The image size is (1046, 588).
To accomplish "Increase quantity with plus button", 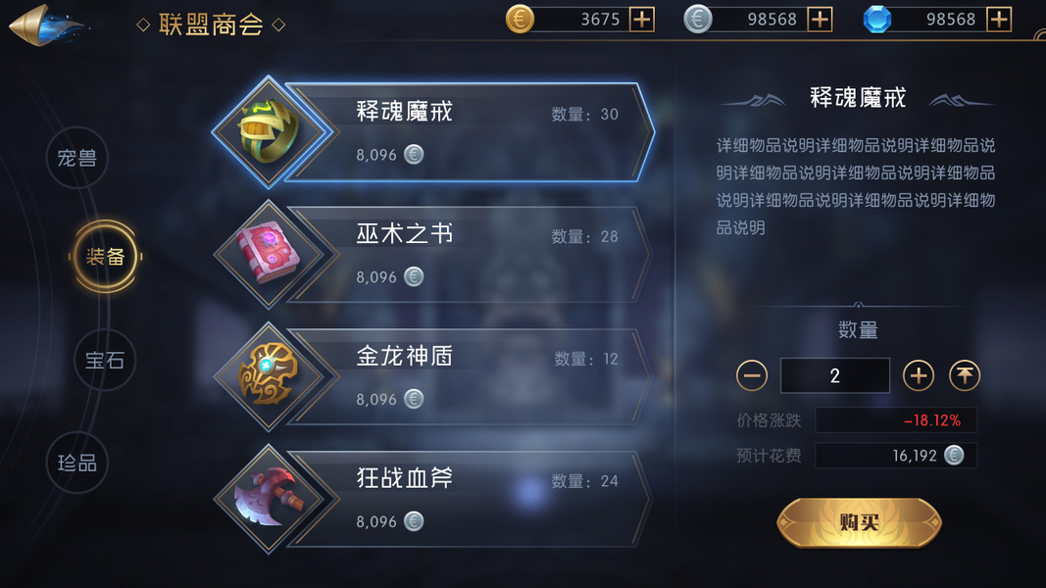I will click(x=918, y=376).
